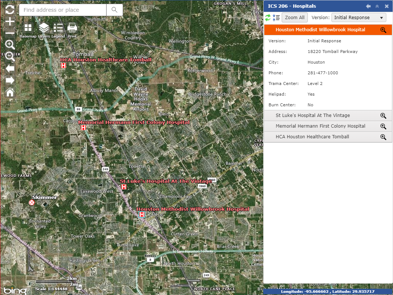Click the green refresh icon in the Hospitals panel
Screen dimensions: 393x295
tap(268, 17)
